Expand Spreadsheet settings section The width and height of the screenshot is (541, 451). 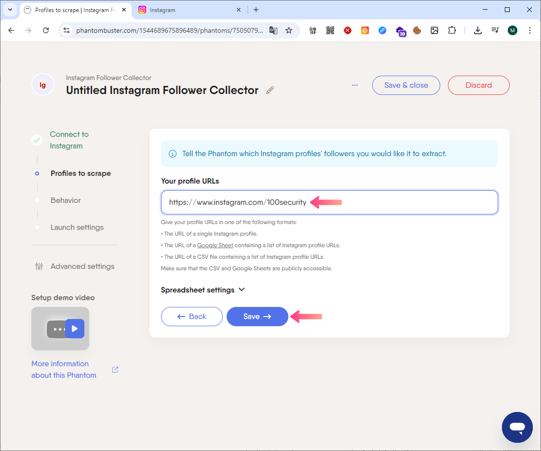pos(203,290)
